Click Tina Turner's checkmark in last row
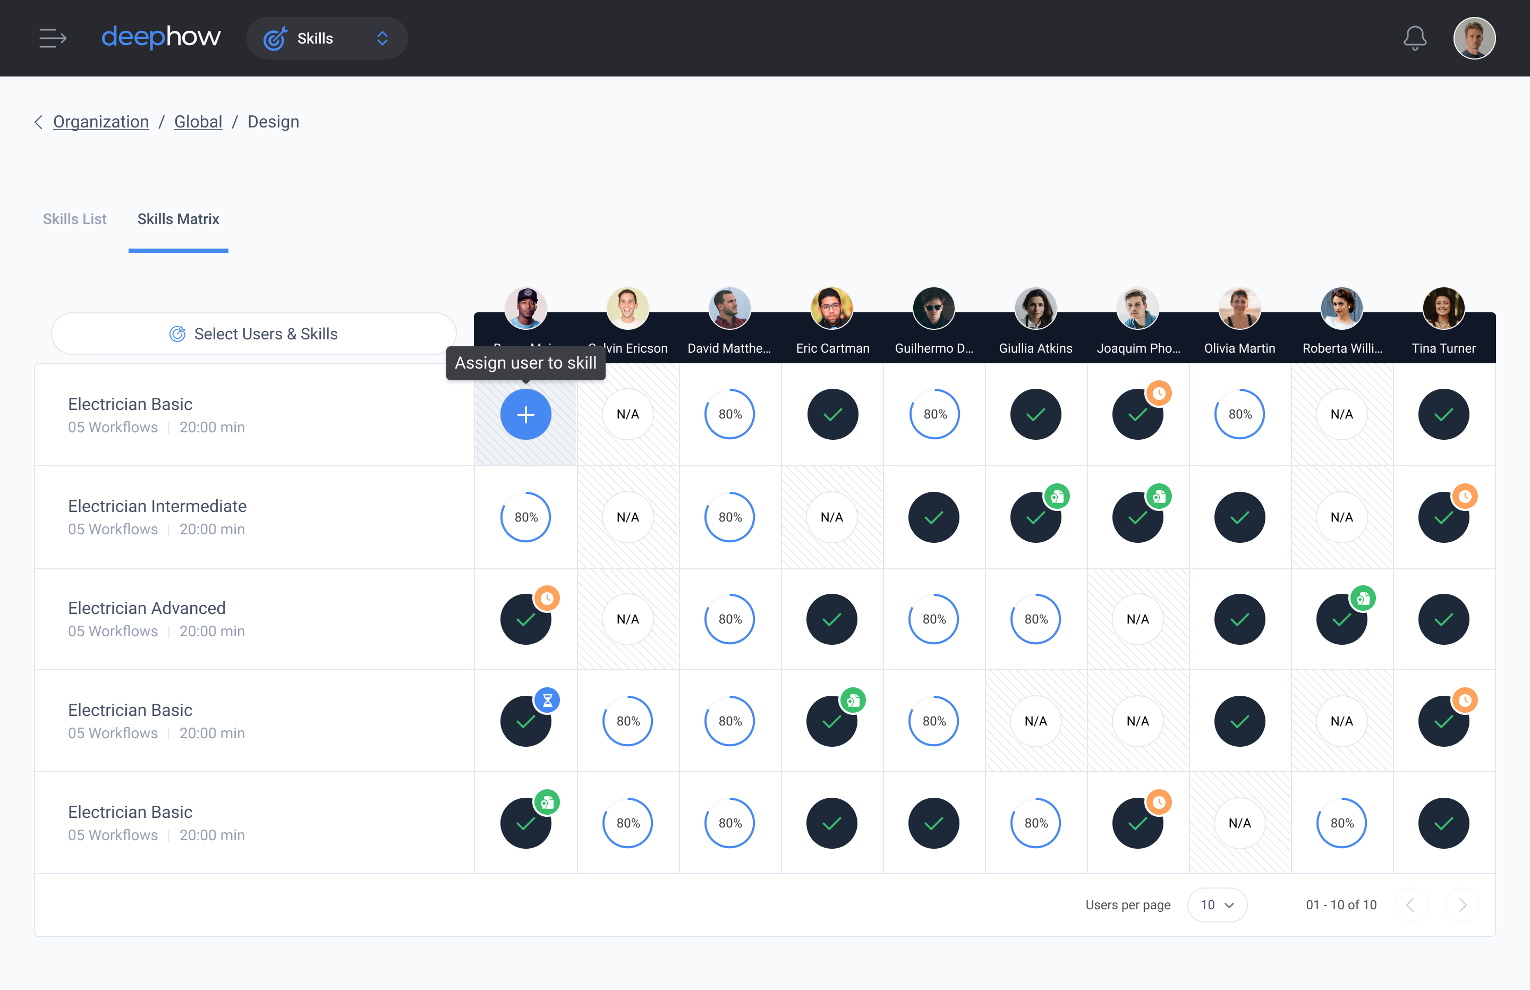Image resolution: width=1530 pixels, height=990 pixels. pos(1443,824)
